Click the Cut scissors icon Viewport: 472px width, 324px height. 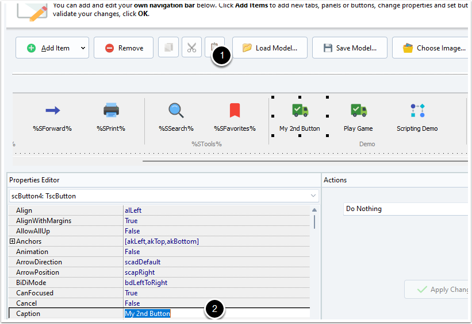tap(192, 48)
